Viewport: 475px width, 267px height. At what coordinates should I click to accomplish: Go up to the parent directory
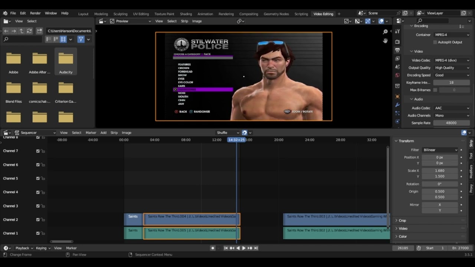tap(22, 31)
